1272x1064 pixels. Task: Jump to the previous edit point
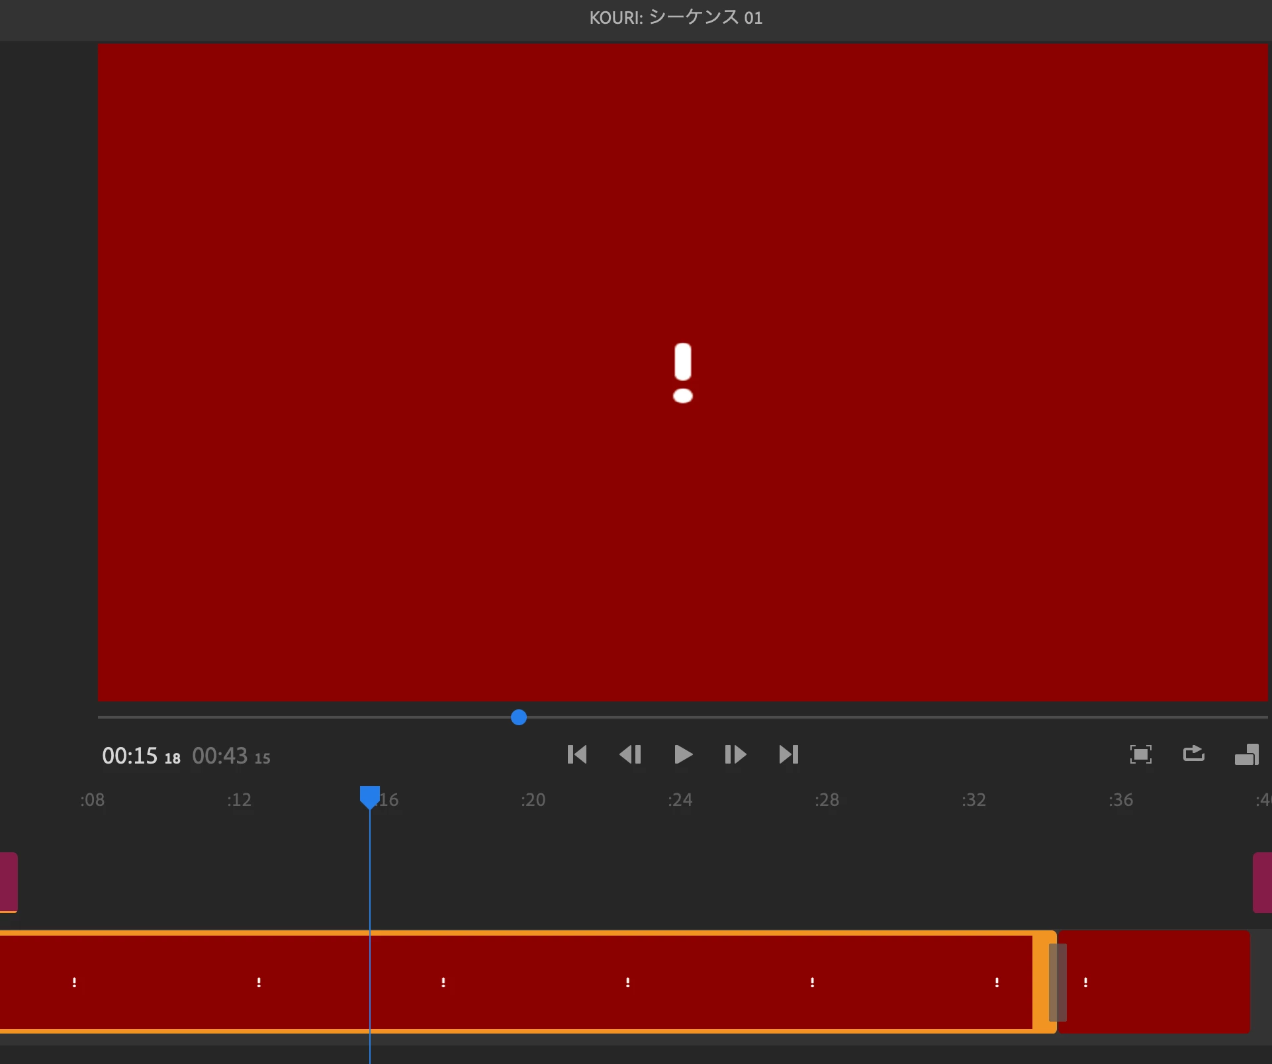pyautogui.click(x=577, y=754)
